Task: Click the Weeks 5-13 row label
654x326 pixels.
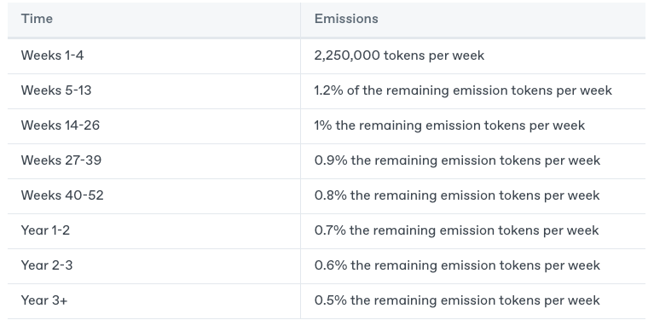Action: pos(56,90)
